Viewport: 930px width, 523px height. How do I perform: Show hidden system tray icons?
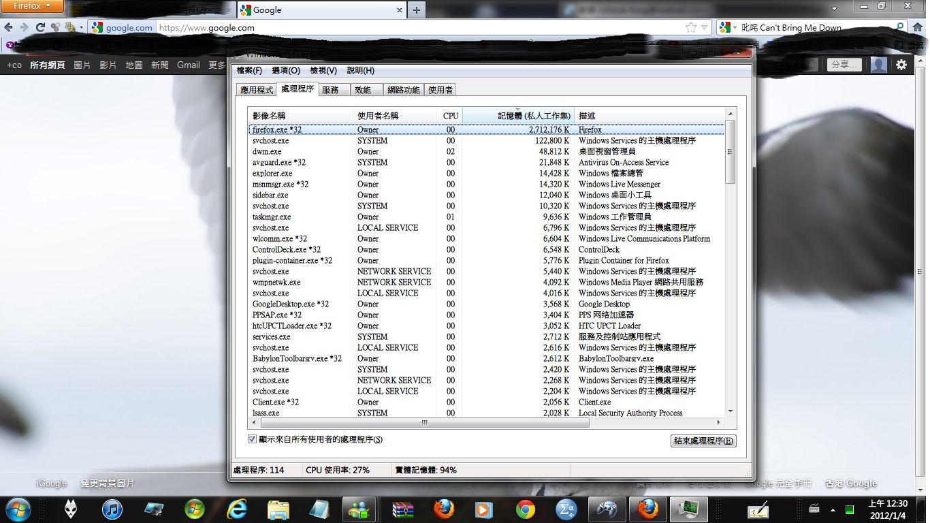(833, 509)
